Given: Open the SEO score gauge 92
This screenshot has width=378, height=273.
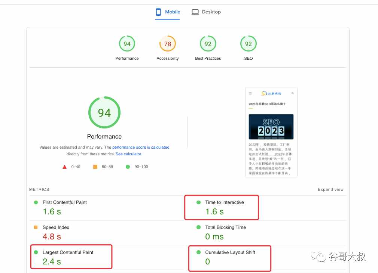Looking at the screenshot, I should 248,44.
